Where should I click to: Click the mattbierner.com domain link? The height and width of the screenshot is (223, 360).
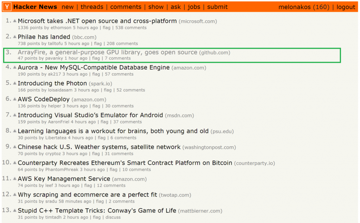tap(200, 211)
